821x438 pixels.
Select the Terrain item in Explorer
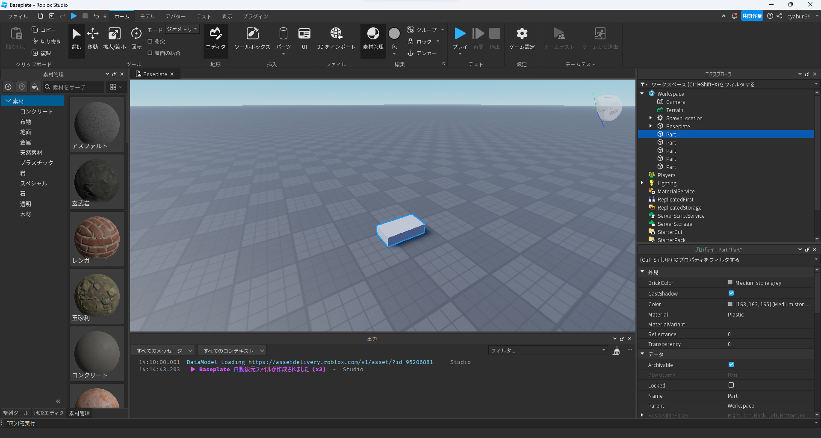click(674, 110)
